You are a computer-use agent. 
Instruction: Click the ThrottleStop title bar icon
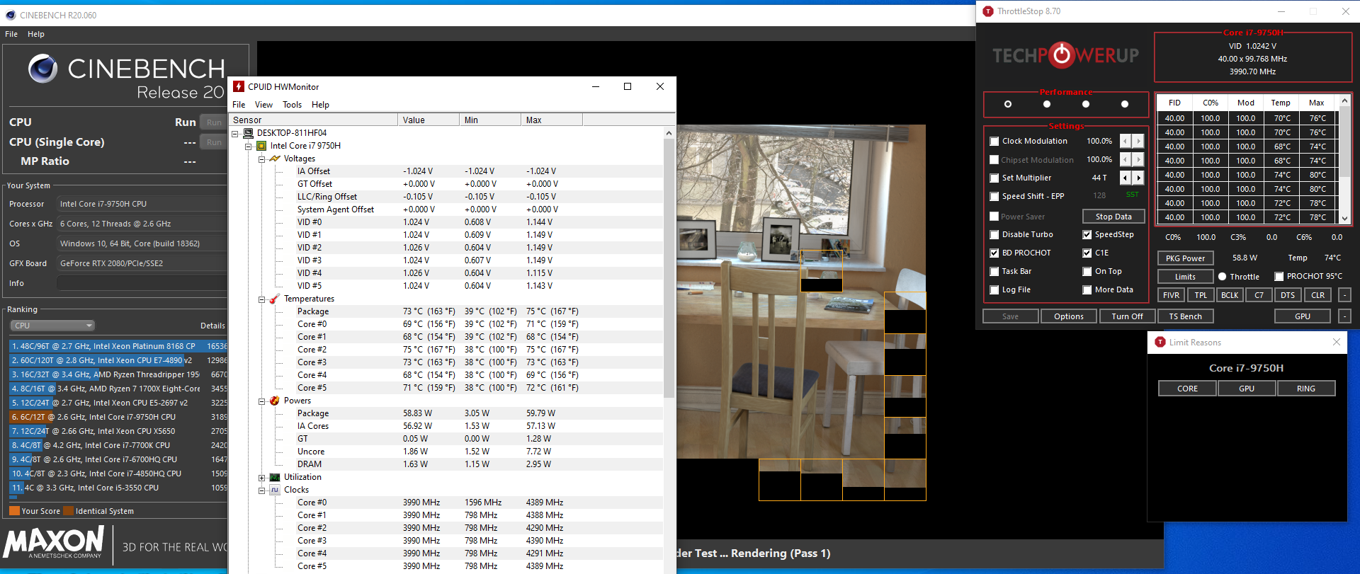point(988,11)
